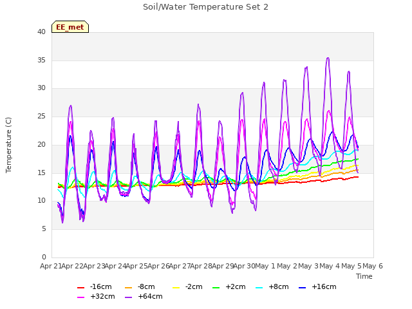This screenshot has width=412, height=309.
Task: Select the +64cm legend label
Action: coord(150,296)
